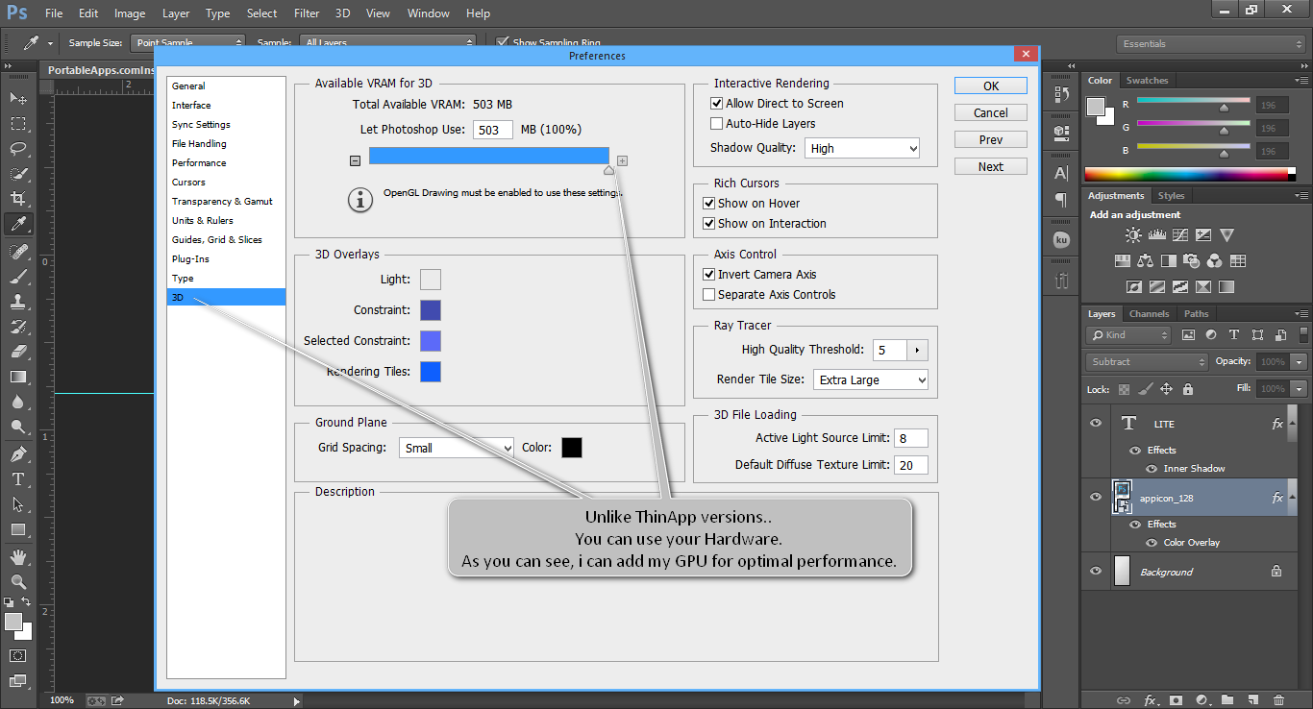1313x709 pixels.
Task: Open the Filter menu
Action: pos(307,13)
